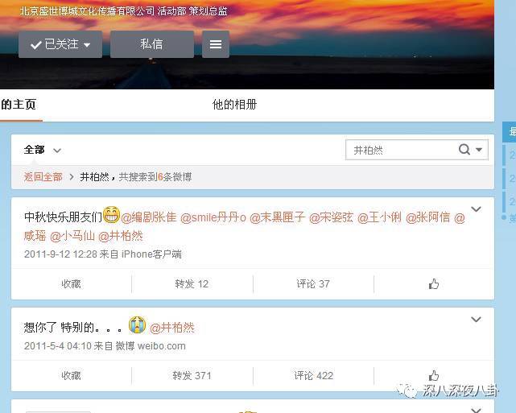Screen dimensions: 516x413
Task: Toggle the 已关注 follow status button
Action: point(60,44)
